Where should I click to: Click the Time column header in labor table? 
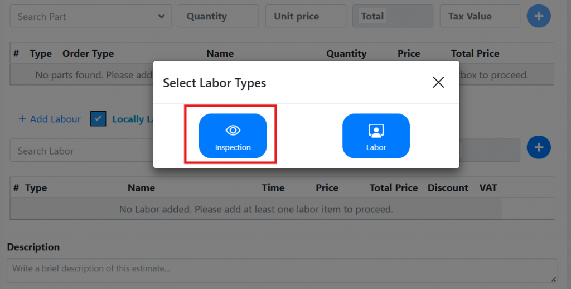[273, 188]
